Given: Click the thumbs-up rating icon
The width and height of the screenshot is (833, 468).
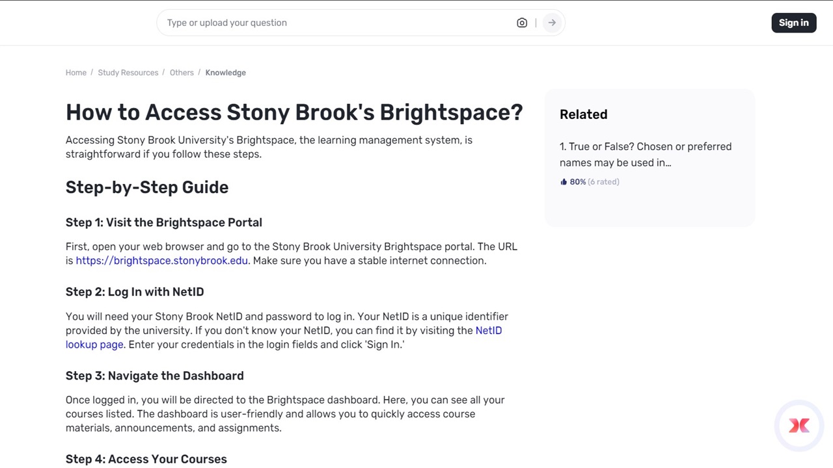Looking at the screenshot, I should [x=564, y=181].
